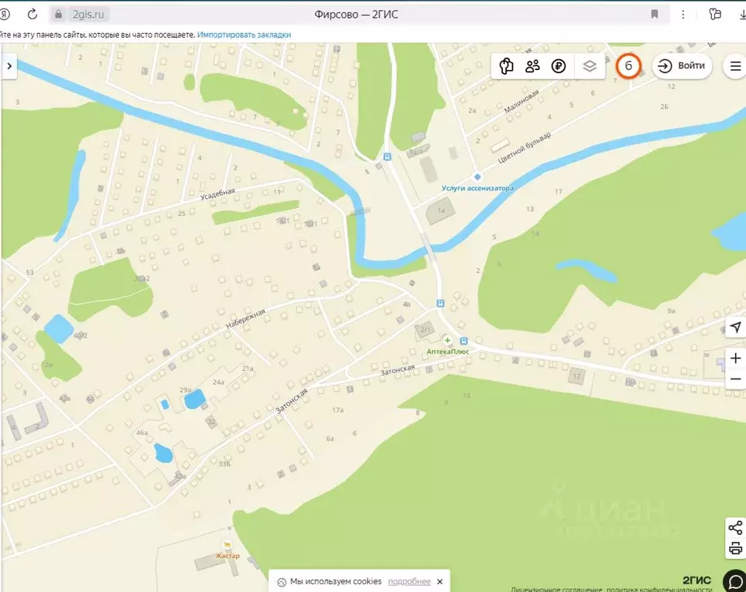This screenshot has height=592, width=746.
Task: Click the house number 24а label
Action: pos(218,382)
